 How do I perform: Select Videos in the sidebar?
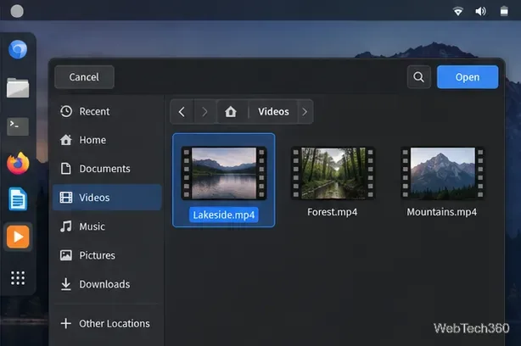[107, 198]
